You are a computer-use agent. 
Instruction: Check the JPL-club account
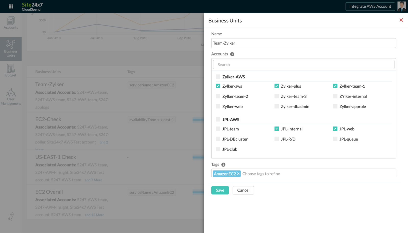(218, 149)
